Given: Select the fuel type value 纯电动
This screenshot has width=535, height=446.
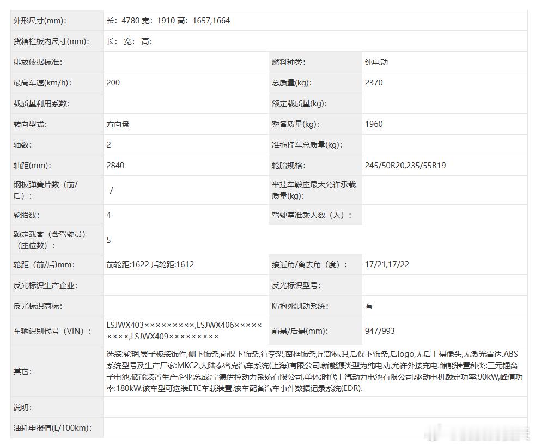Looking at the screenshot, I should click(376, 62).
